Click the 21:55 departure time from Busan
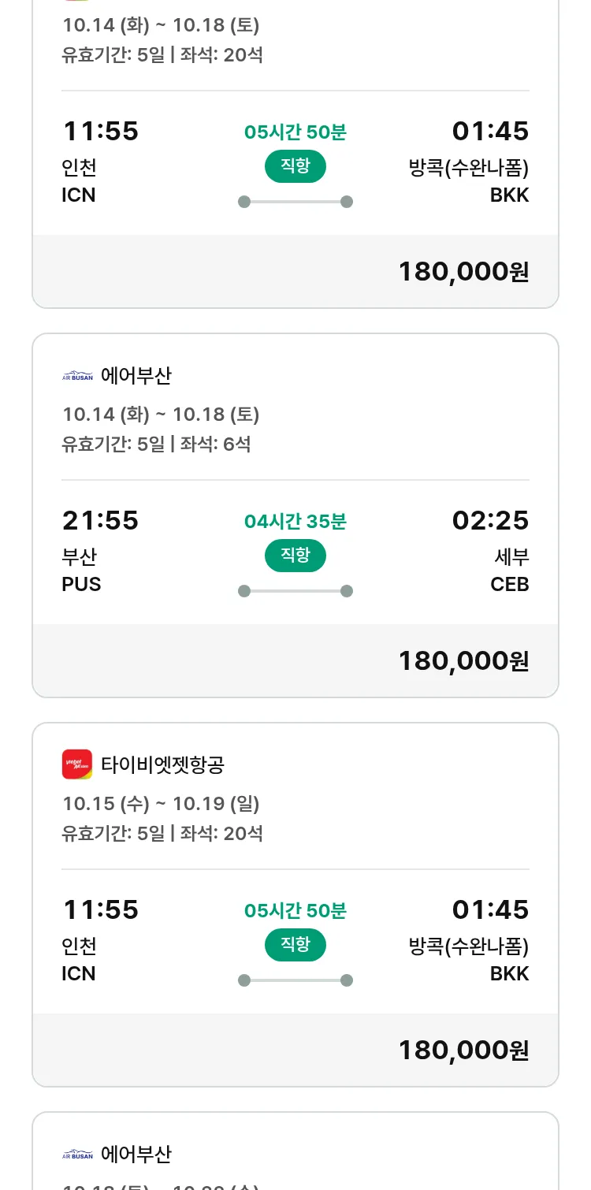This screenshot has height=1190, width=591. pos(100,520)
